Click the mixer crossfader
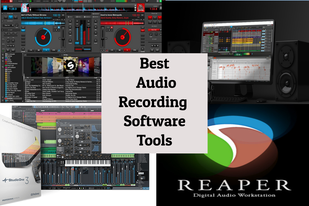Image resolution: width=309 pixels, height=206 pixels. (x=83, y=49)
